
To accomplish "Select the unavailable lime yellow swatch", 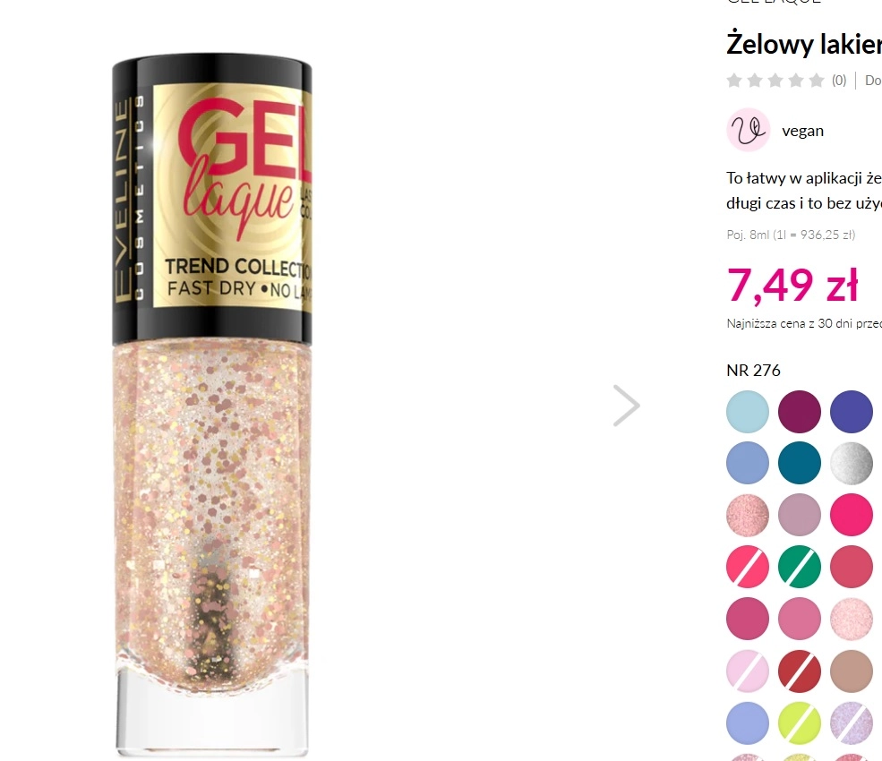I will [x=800, y=723].
